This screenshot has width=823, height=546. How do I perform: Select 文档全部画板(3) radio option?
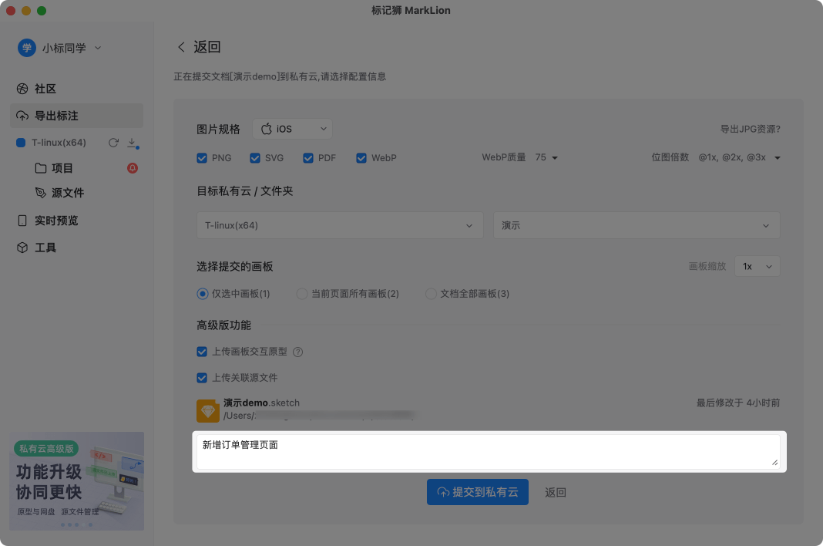[431, 294]
